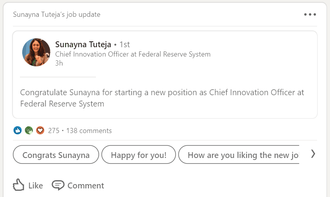330x197 pixels.
Task: Open the three-dot post options menu
Action: (x=310, y=14)
